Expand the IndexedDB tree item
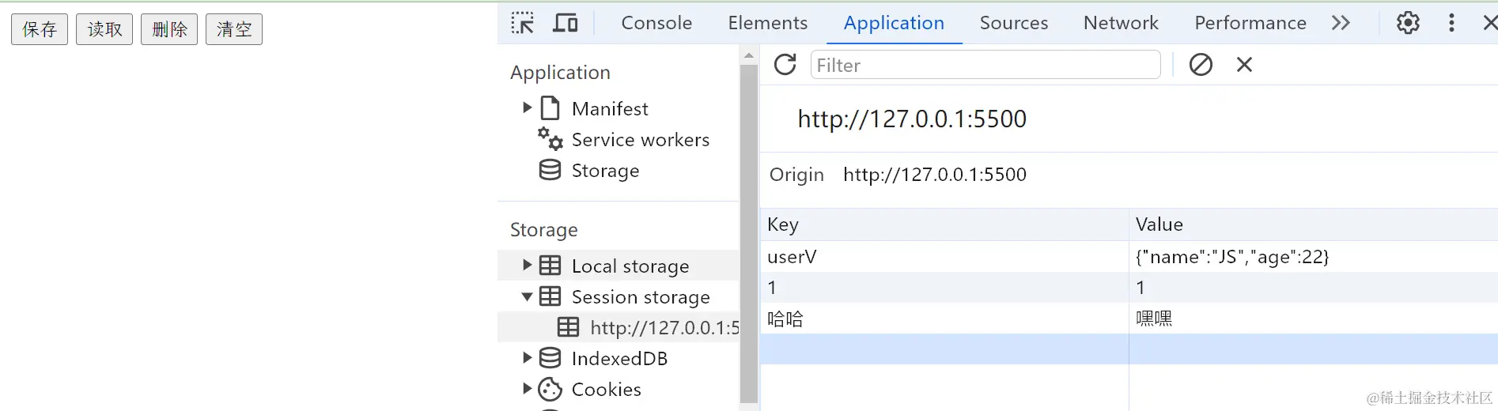Image resolution: width=1498 pixels, height=411 pixels. (527, 358)
